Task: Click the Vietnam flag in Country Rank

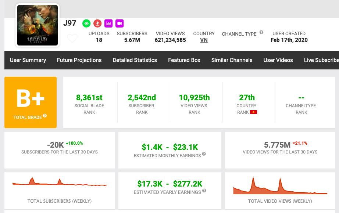Action: 253,112
